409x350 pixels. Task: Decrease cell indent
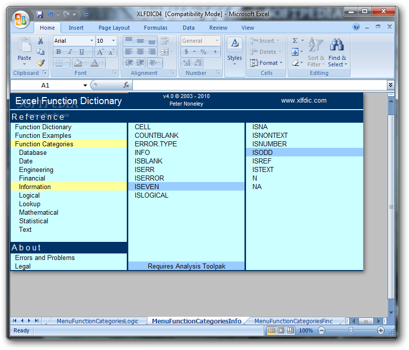129,63
